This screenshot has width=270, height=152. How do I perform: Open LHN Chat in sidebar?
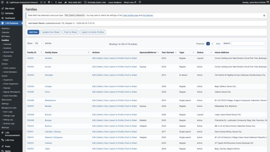coord(9,140)
